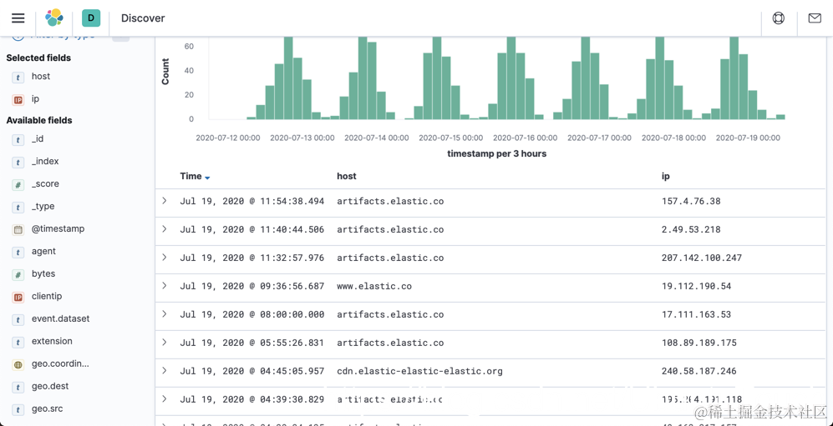Expand the row at 09:36:56.687
833x426 pixels.
pyautogui.click(x=164, y=285)
